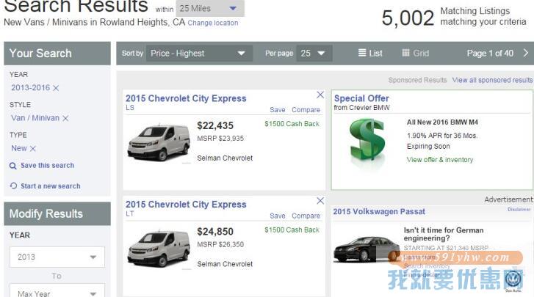This screenshot has height=297, width=534.
Task: Click View offer & inventory link
Action: click(x=440, y=160)
